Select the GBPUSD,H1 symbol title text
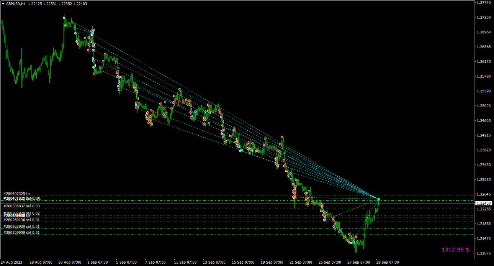 16,3
